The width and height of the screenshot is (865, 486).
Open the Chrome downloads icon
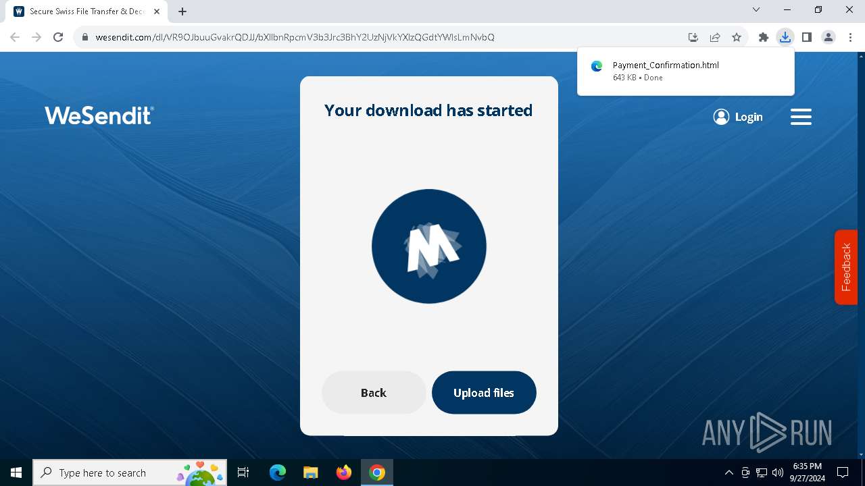785,37
